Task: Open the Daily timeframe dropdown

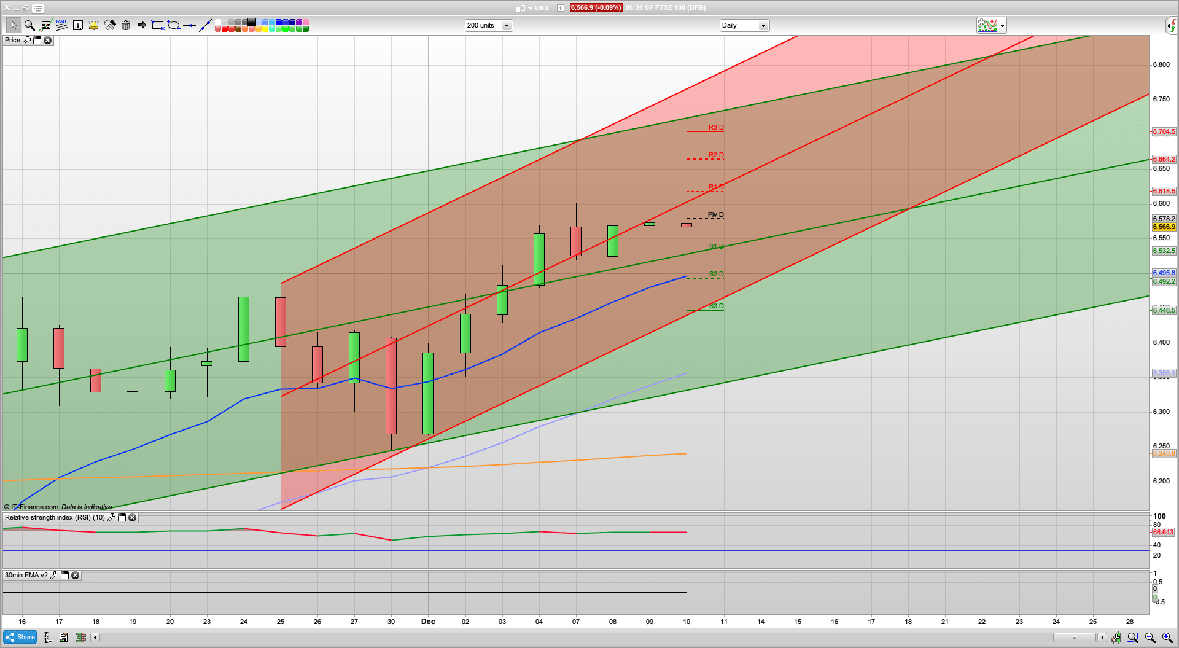Action: (x=763, y=25)
